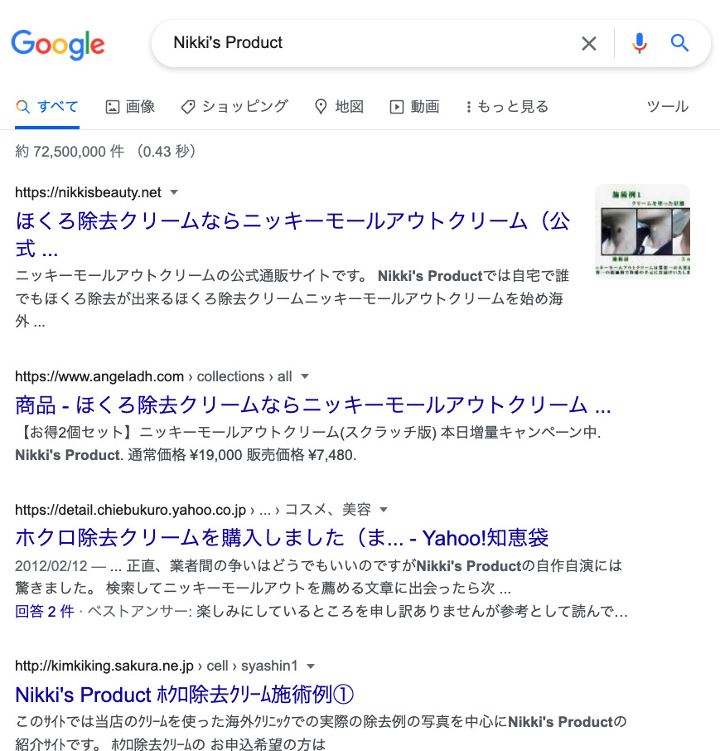Image resolution: width=720 pixels, height=751 pixels.
Task: Switch to the ショッピング tab
Action: coord(234,106)
